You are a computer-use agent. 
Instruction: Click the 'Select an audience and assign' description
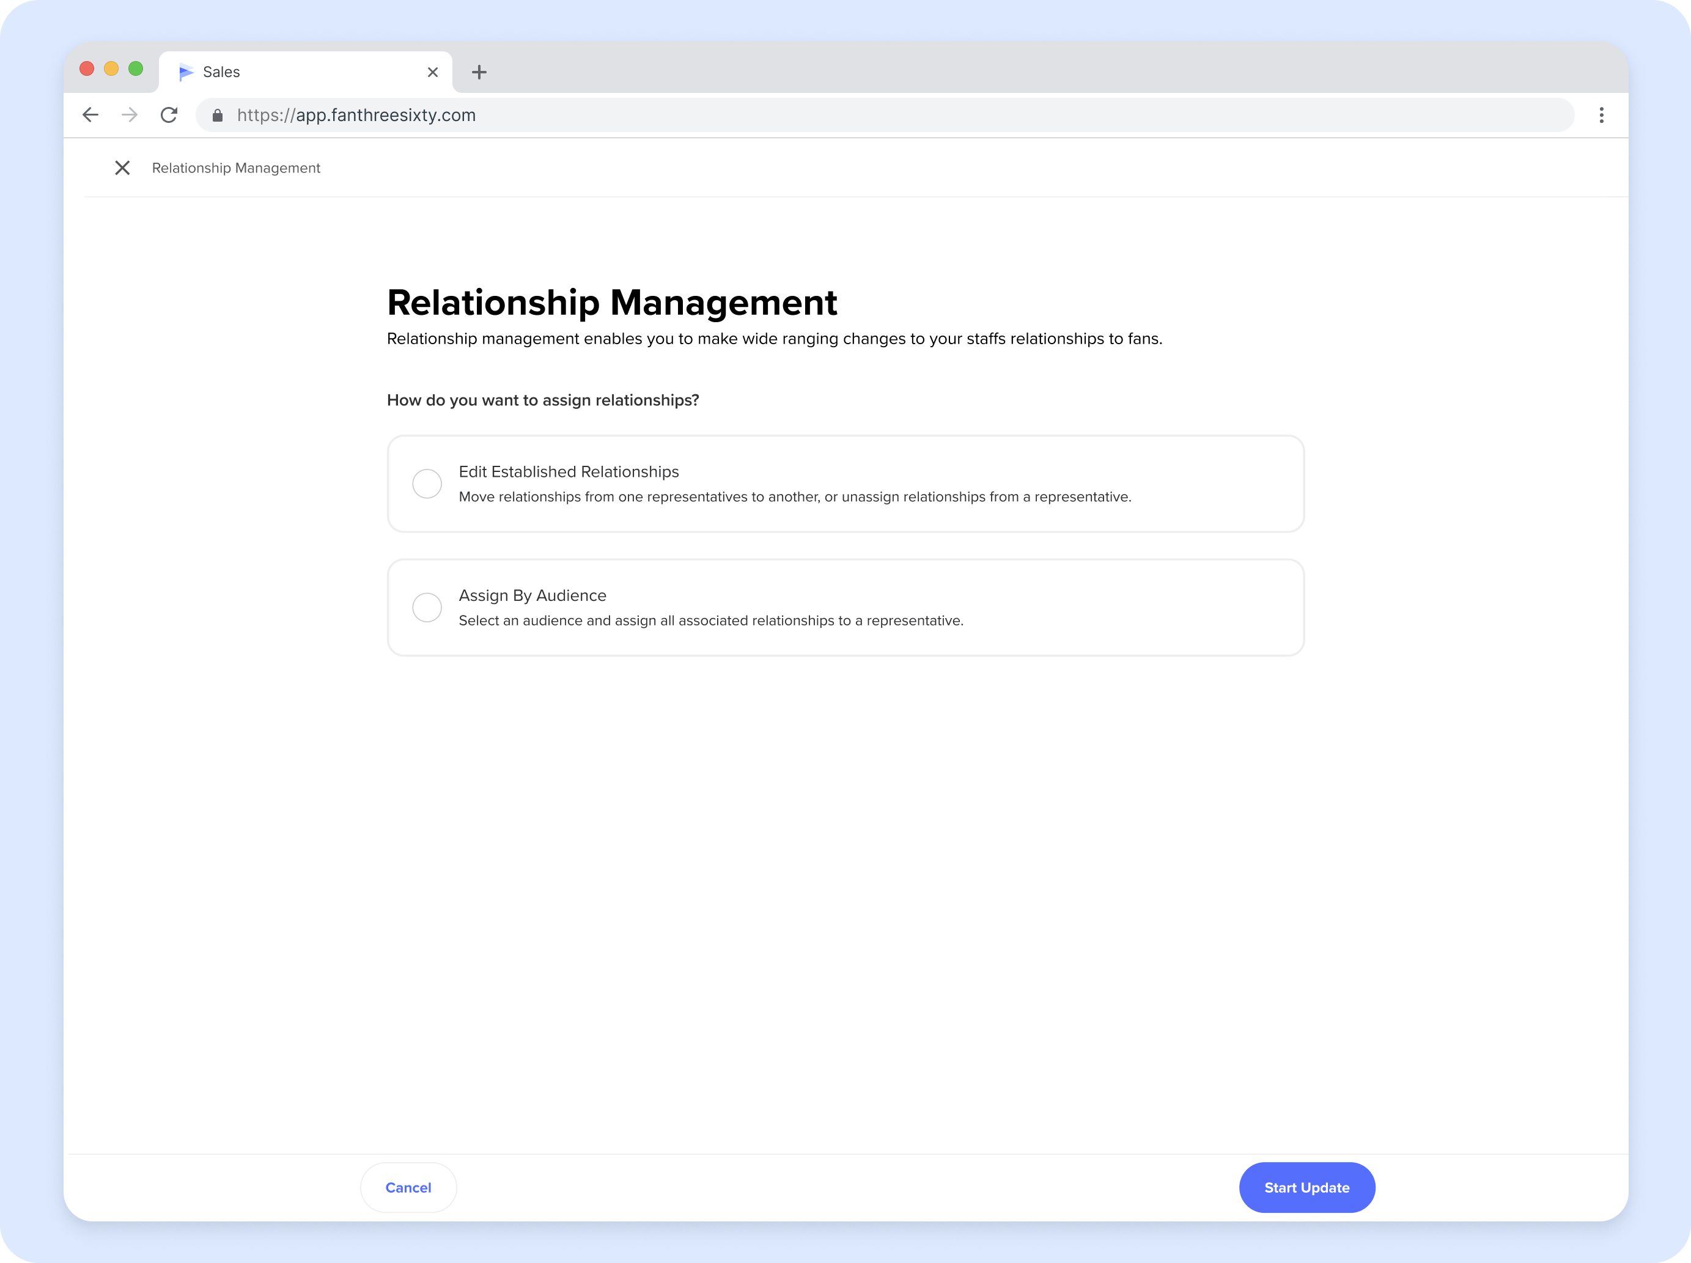coord(711,620)
